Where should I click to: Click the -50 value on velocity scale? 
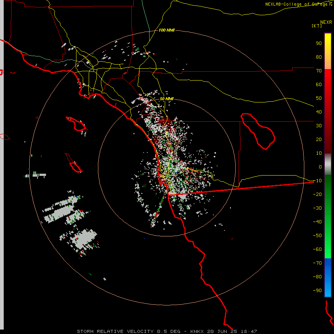pos(317,236)
